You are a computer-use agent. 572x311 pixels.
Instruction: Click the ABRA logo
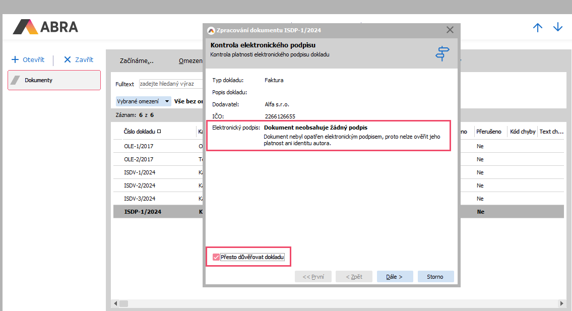(x=45, y=27)
